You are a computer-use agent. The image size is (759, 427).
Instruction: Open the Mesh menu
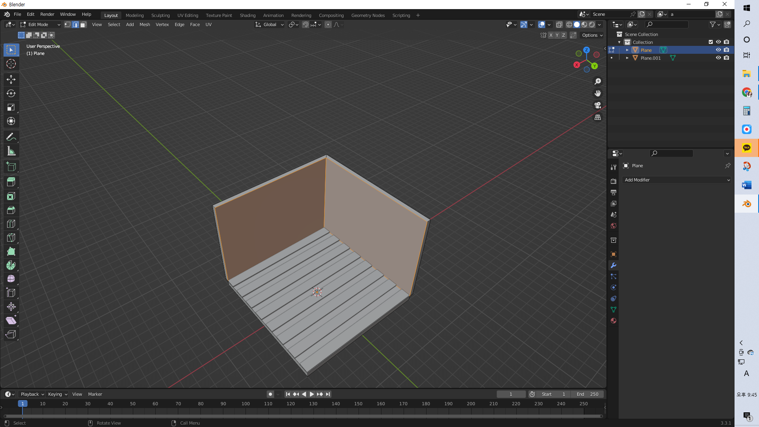click(145, 25)
